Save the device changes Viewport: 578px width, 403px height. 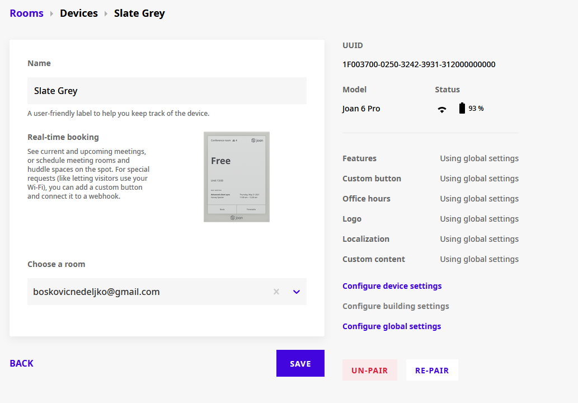pos(300,363)
